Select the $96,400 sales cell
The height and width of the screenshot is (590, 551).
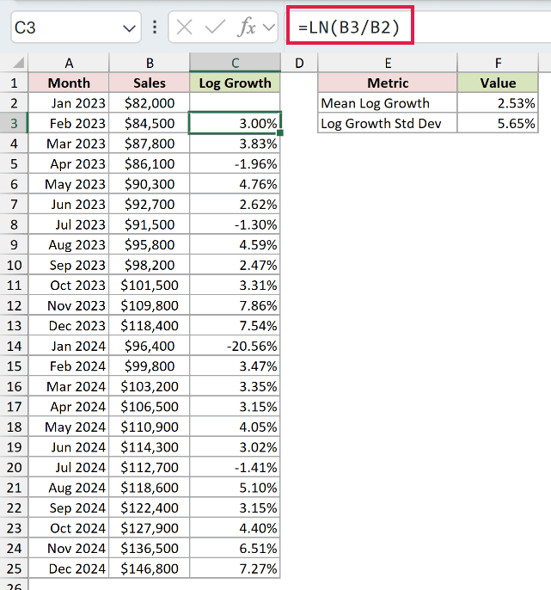(x=150, y=346)
